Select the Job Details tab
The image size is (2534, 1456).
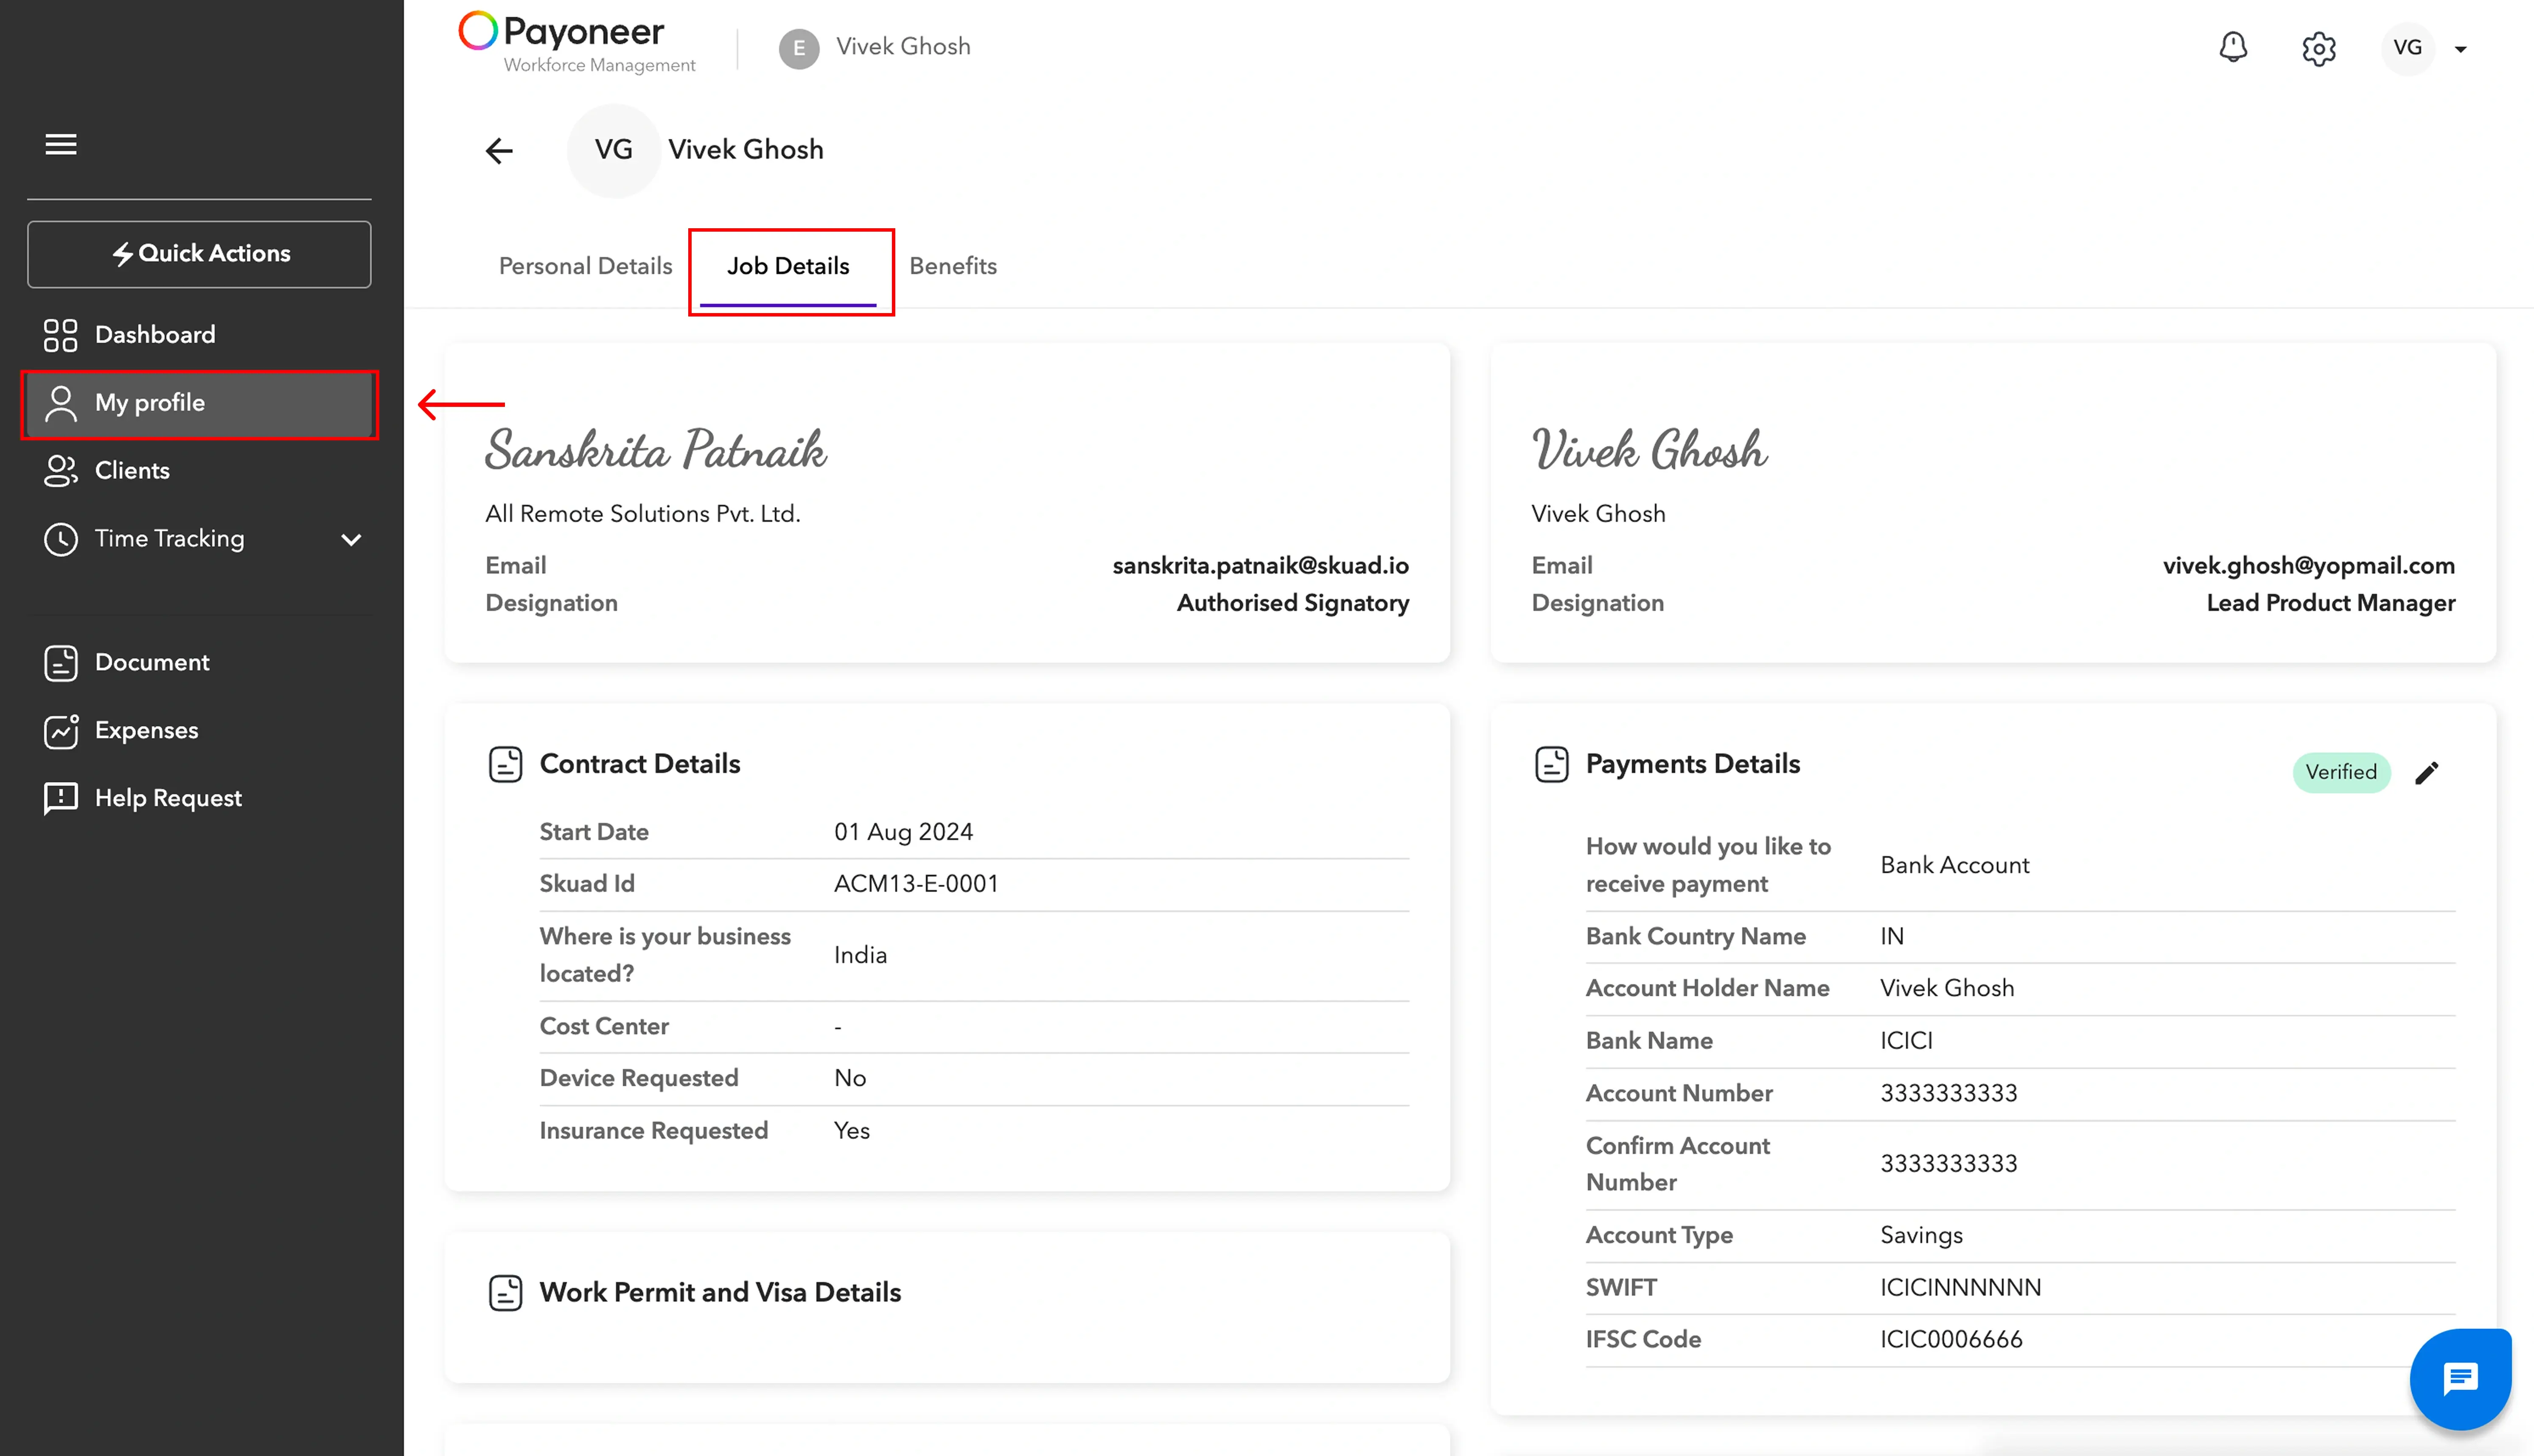(x=788, y=266)
